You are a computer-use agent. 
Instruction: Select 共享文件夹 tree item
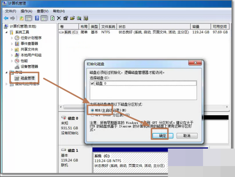pyautogui.click(x=29, y=49)
